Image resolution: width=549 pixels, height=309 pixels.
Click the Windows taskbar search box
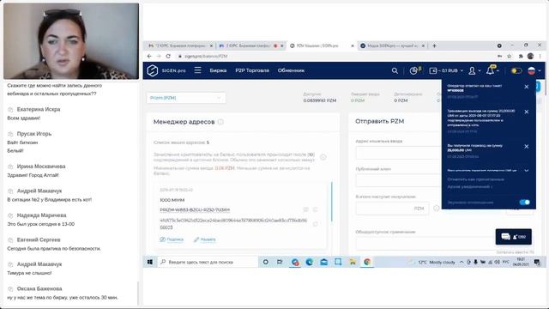pyautogui.click(x=208, y=262)
